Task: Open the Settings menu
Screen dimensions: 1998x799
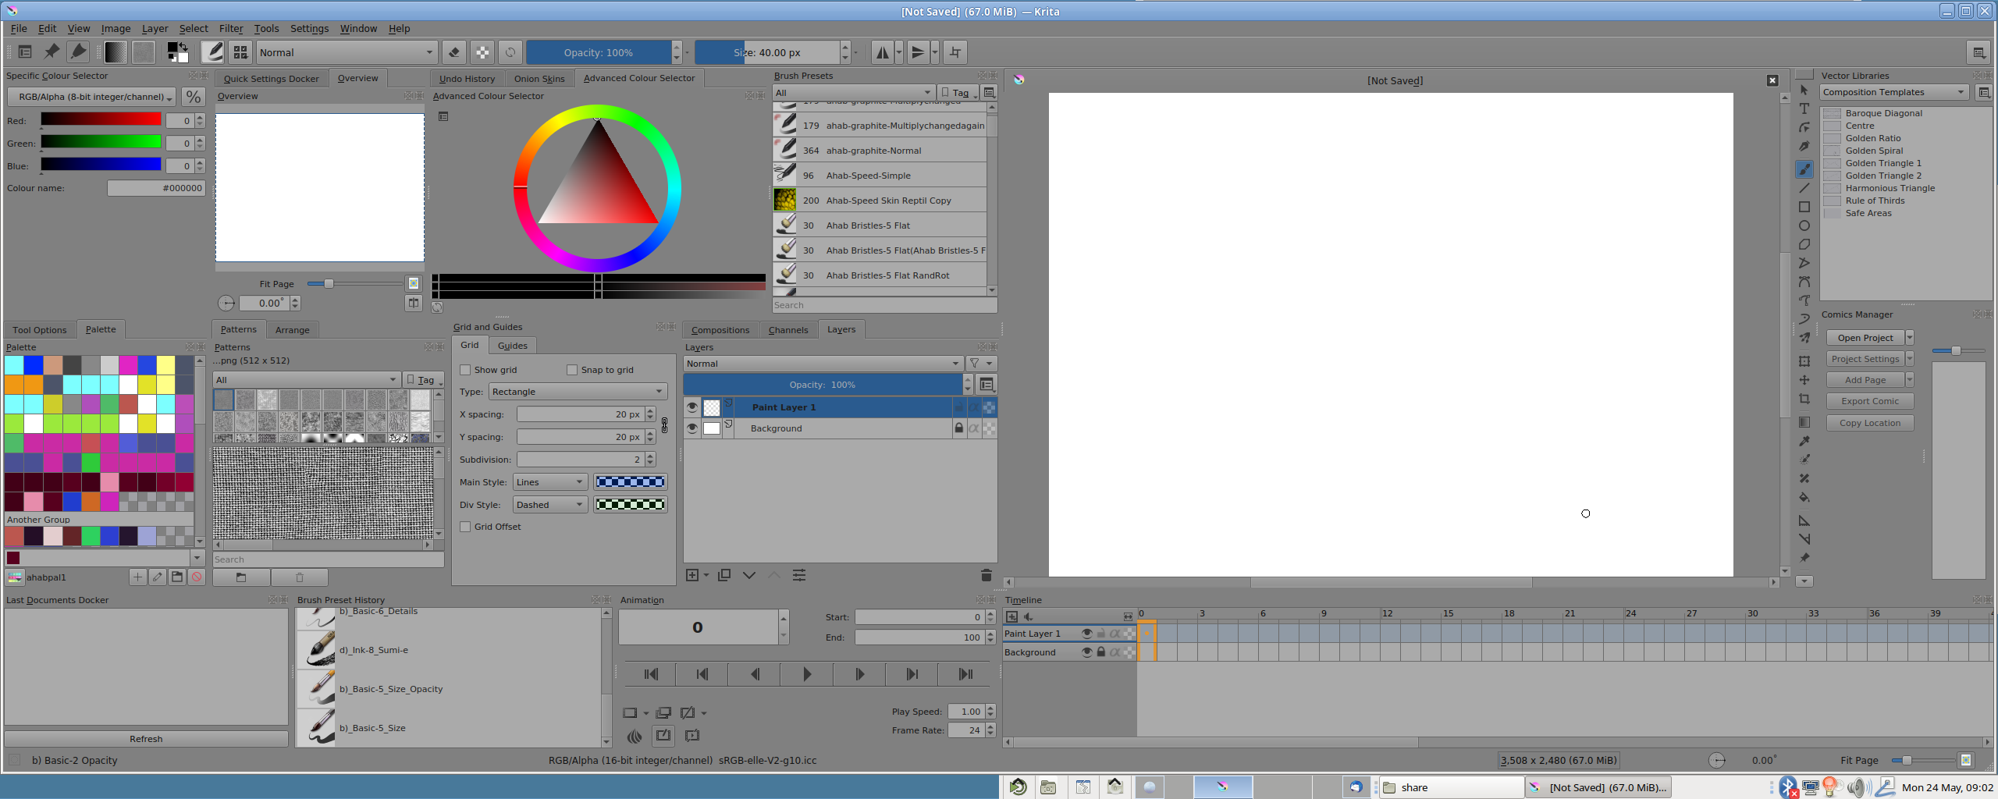Action: pos(309,29)
